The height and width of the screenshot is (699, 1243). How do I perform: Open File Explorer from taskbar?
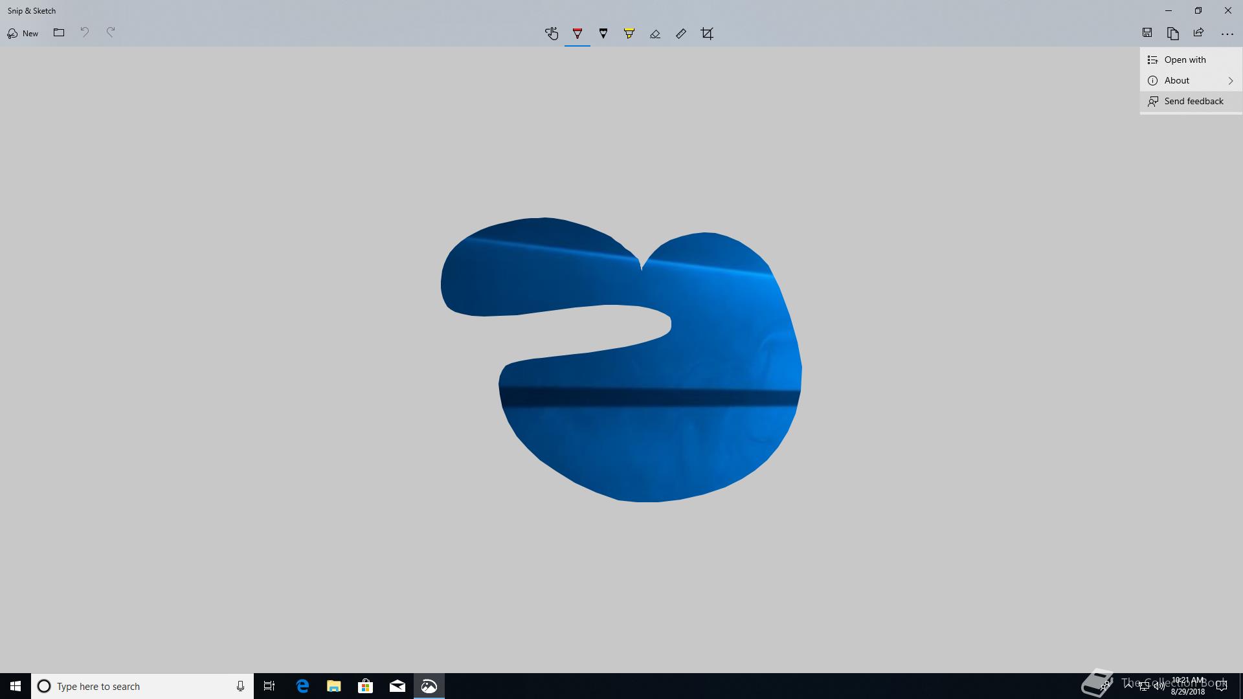point(333,686)
